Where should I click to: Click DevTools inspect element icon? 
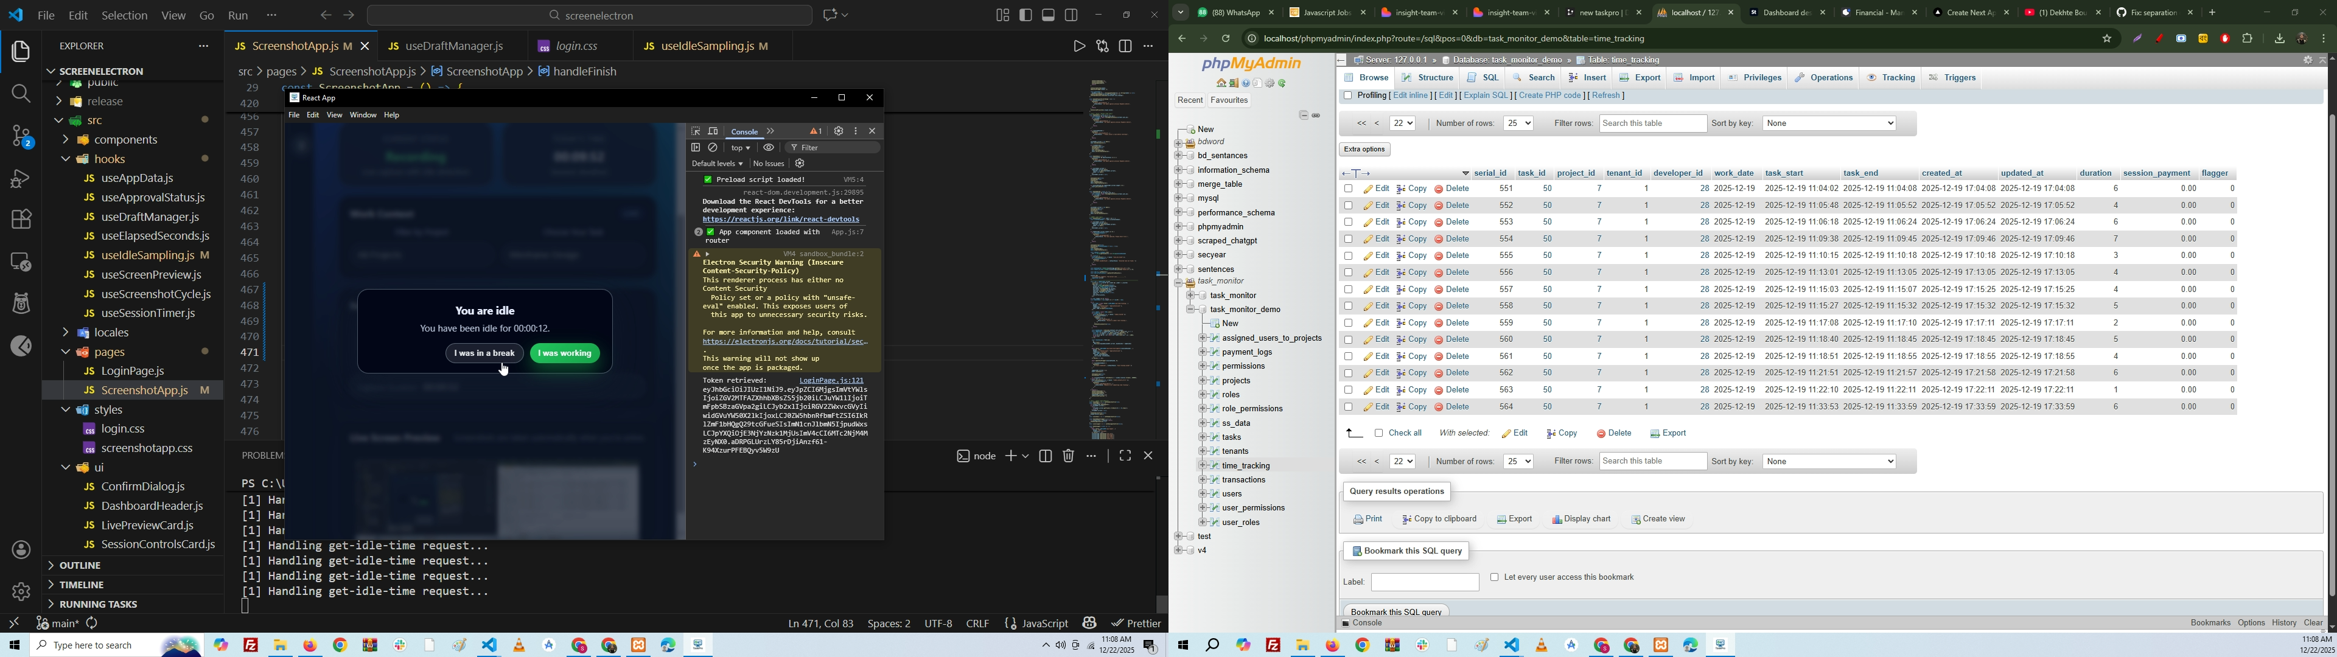pos(696,131)
